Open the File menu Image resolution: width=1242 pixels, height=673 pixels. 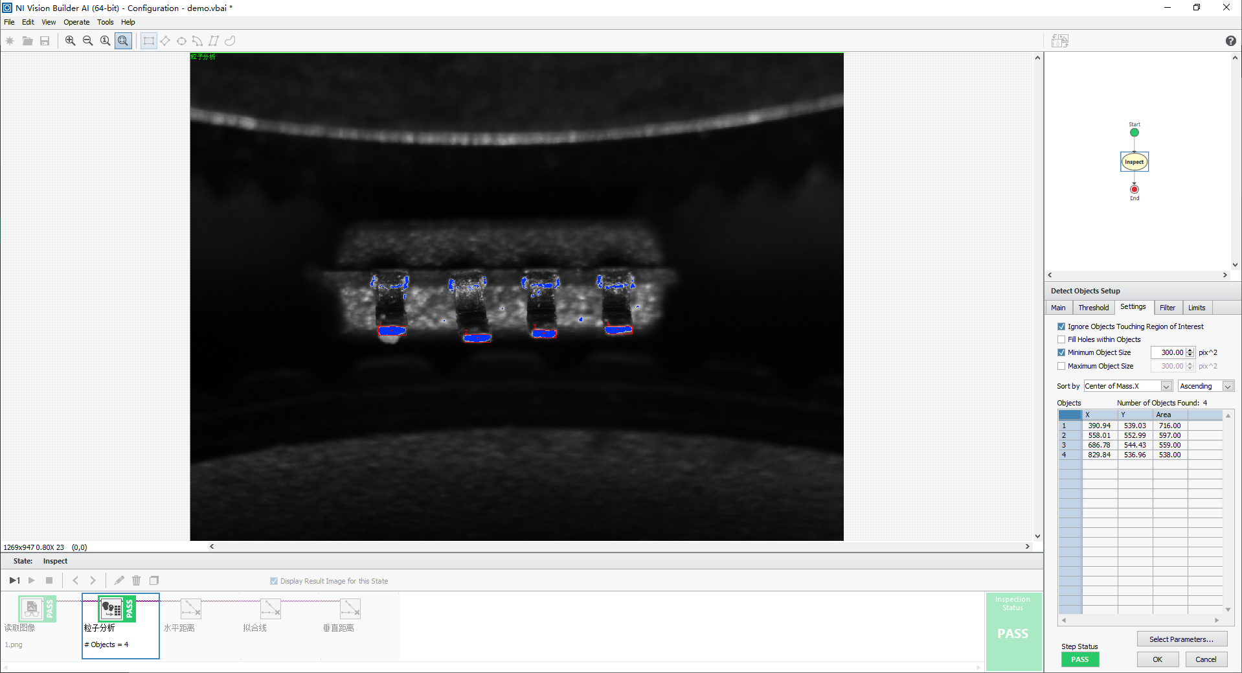[x=9, y=22]
